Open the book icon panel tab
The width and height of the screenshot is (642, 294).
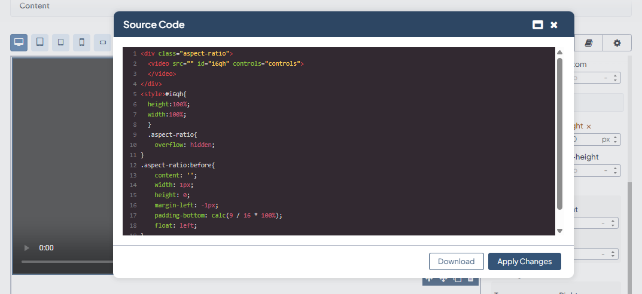point(588,43)
